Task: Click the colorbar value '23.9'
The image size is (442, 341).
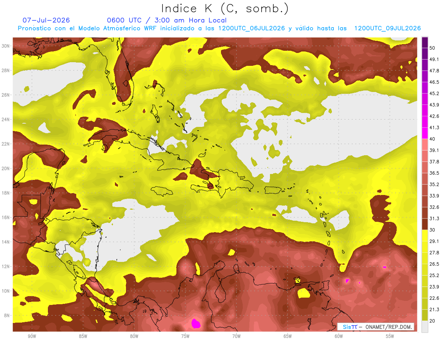Action: pos(434,287)
